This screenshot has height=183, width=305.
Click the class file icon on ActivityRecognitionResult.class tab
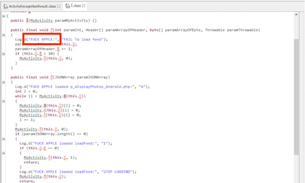click(6, 6)
